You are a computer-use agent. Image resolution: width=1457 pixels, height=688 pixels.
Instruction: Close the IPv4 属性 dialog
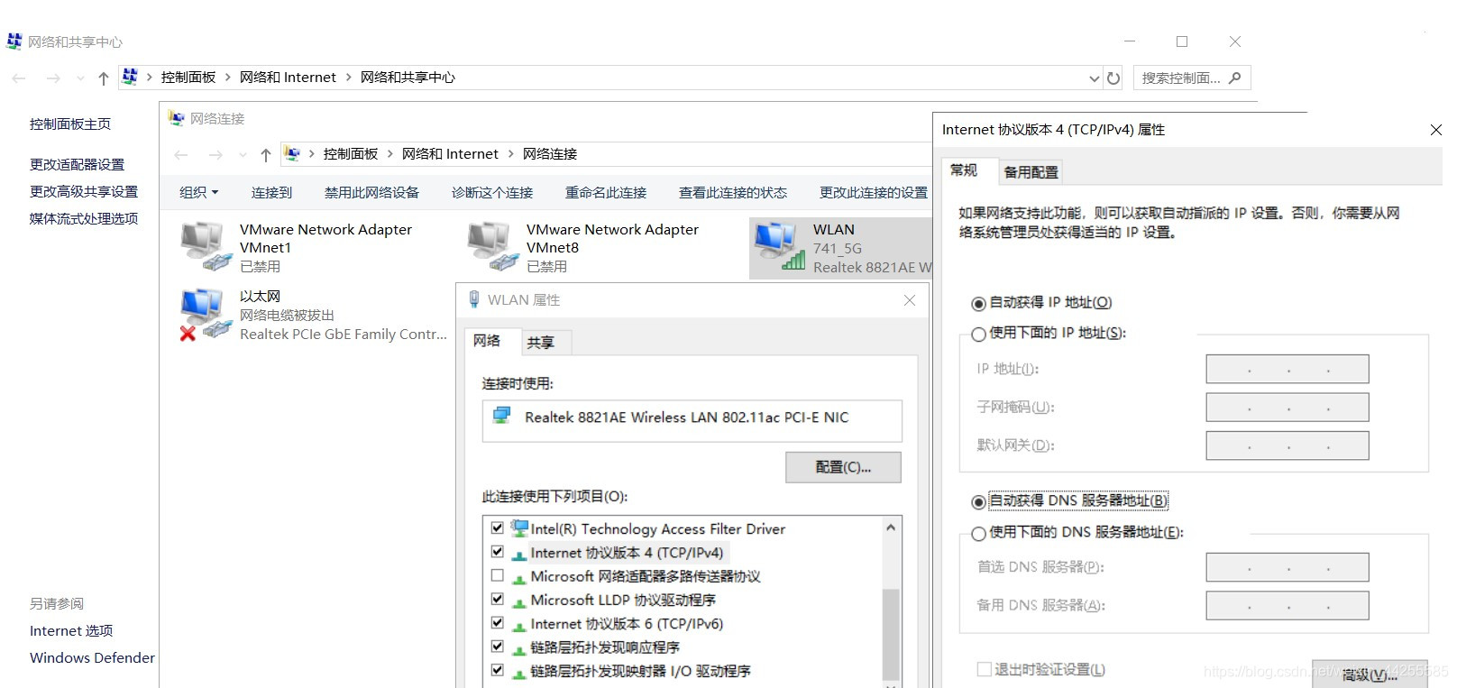[x=1436, y=130]
